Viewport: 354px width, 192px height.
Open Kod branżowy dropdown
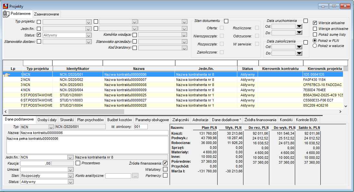point(184,48)
